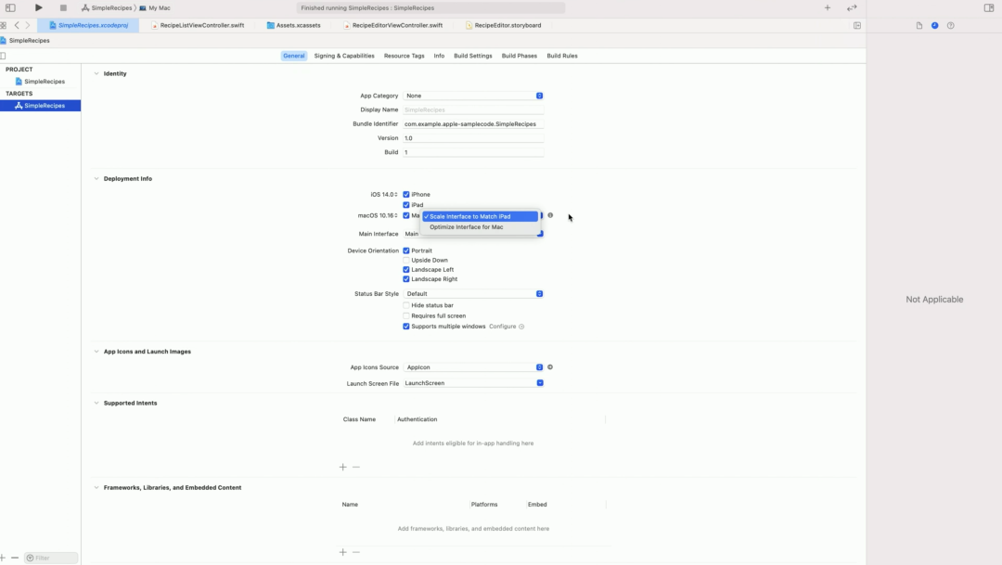This screenshot has height=565, width=1002.
Task: Show the Quick Help inspector
Action: click(951, 26)
